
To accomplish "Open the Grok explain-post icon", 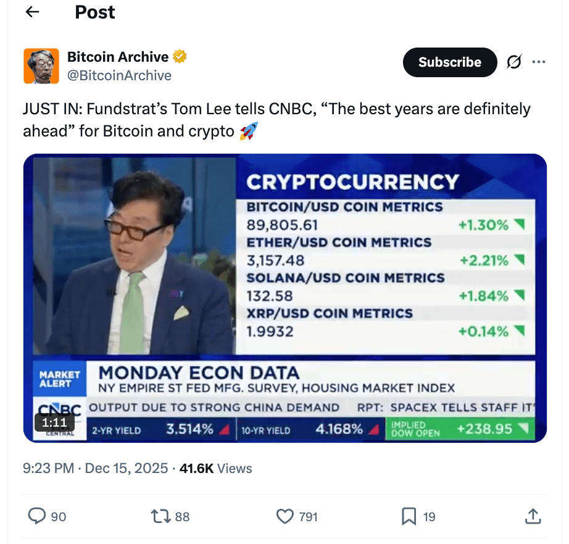I will tap(513, 62).
